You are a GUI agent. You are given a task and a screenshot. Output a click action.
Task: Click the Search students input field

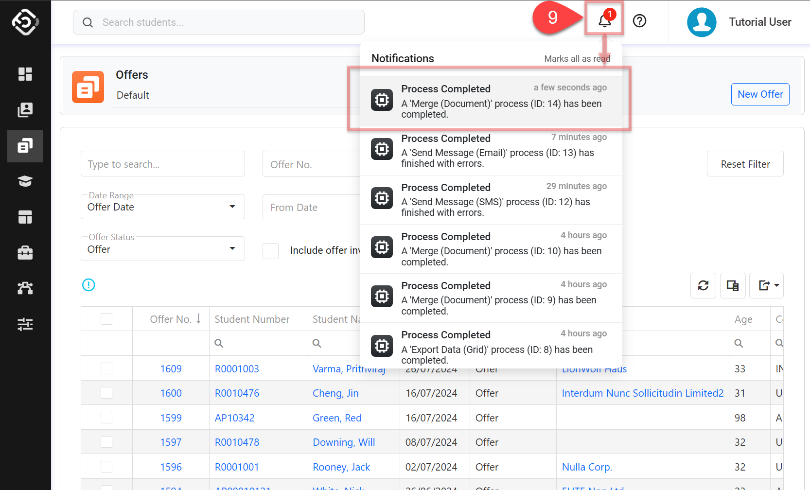click(x=219, y=22)
